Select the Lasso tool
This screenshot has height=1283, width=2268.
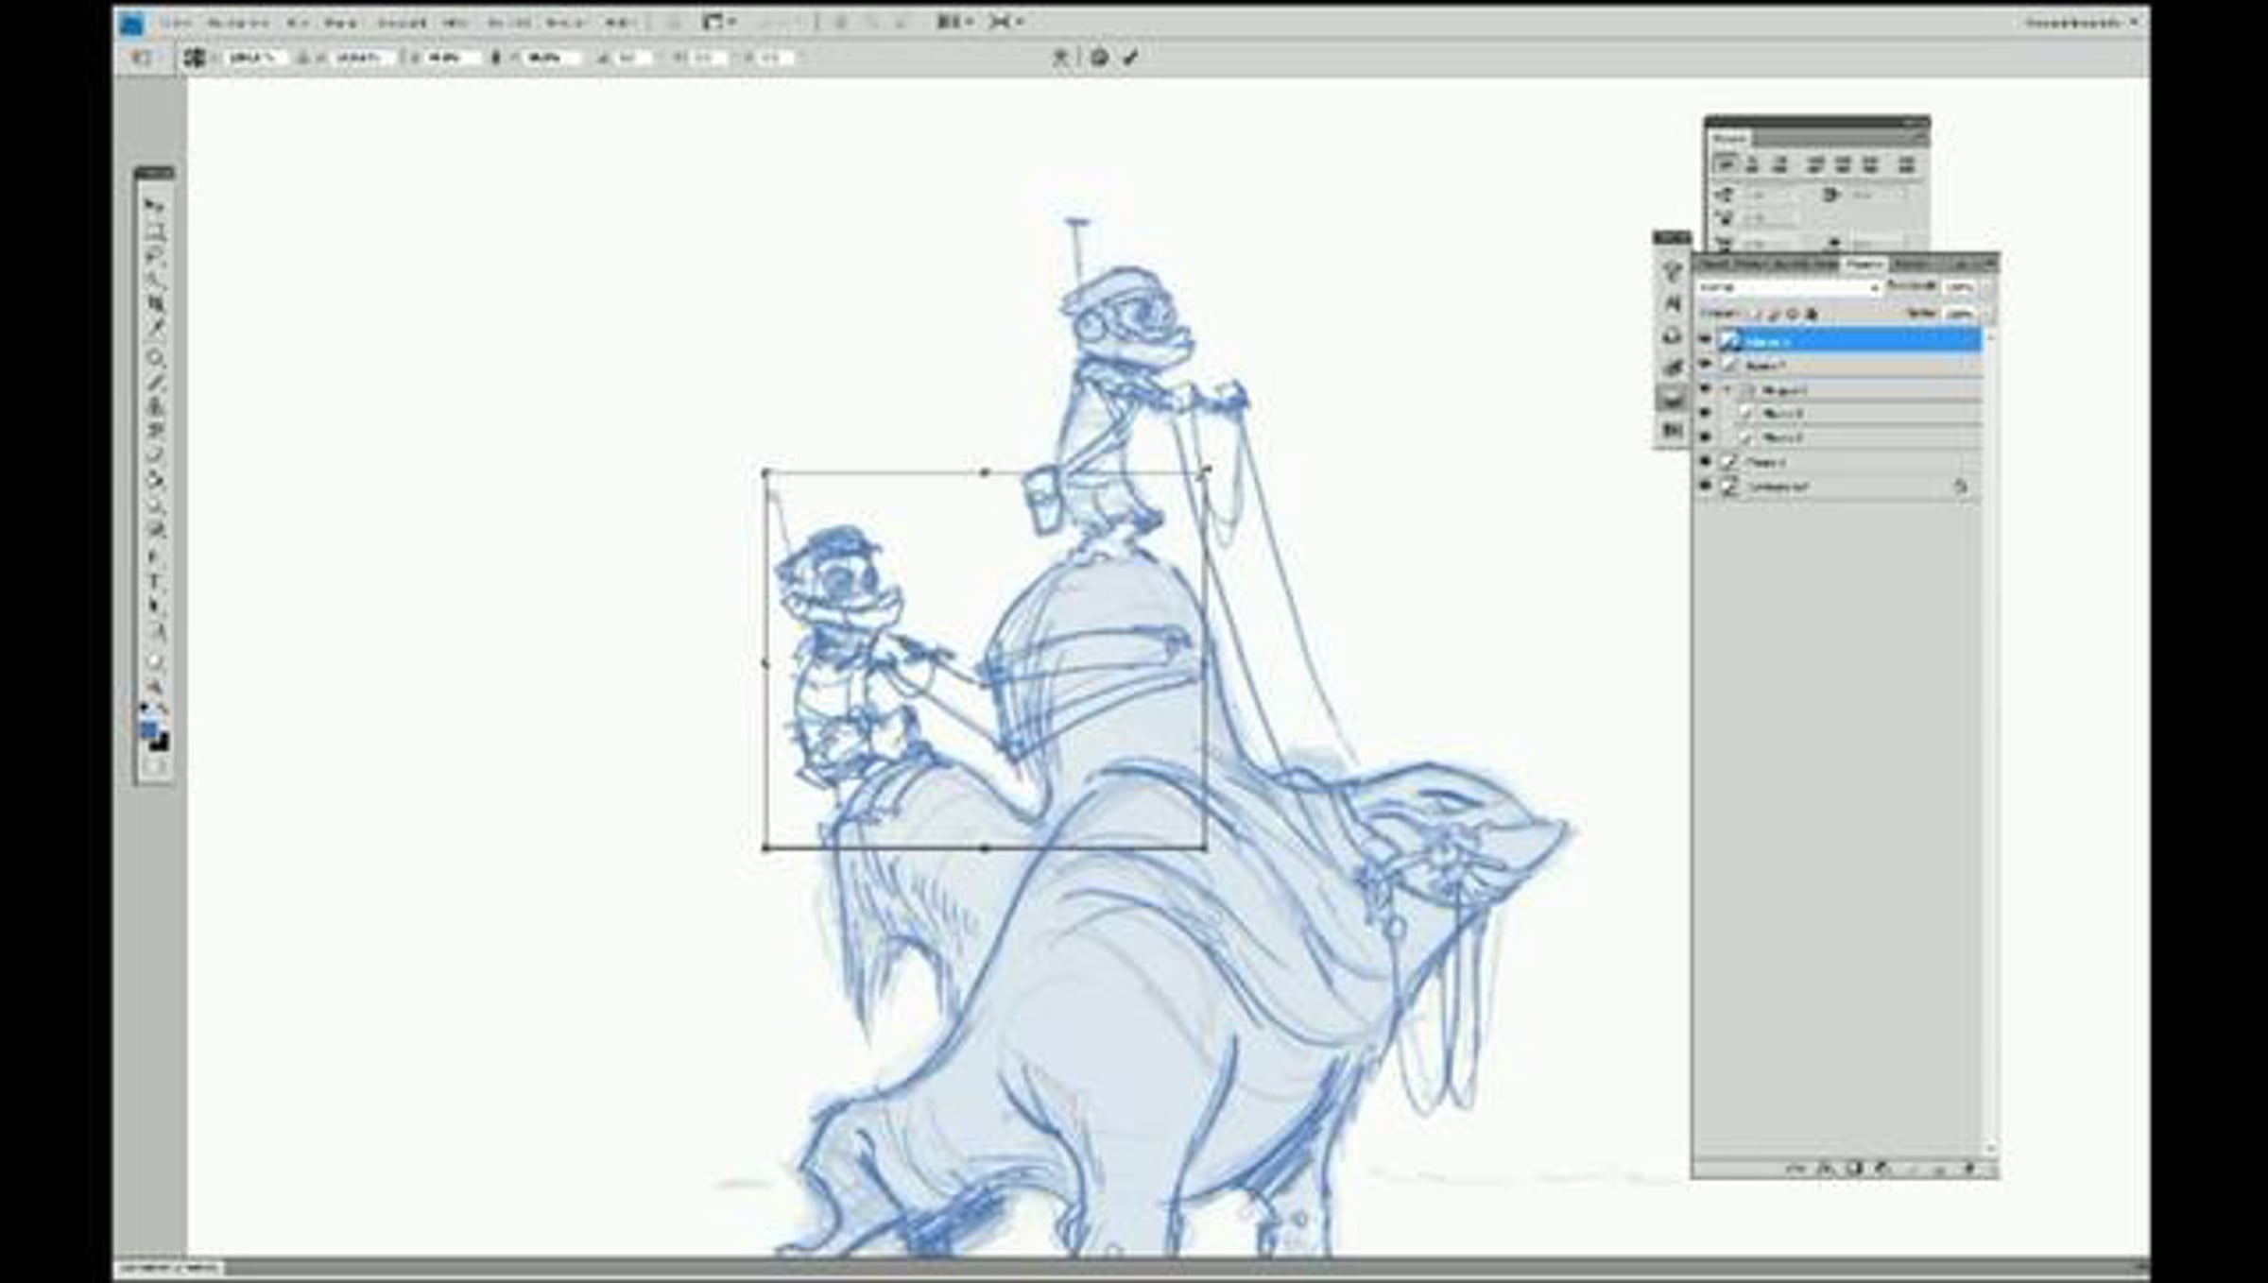155,256
